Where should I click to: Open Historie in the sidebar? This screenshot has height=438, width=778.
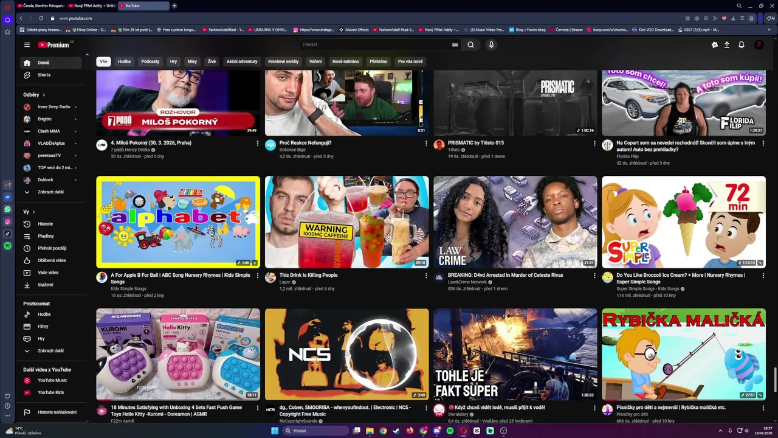pos(51,224)
